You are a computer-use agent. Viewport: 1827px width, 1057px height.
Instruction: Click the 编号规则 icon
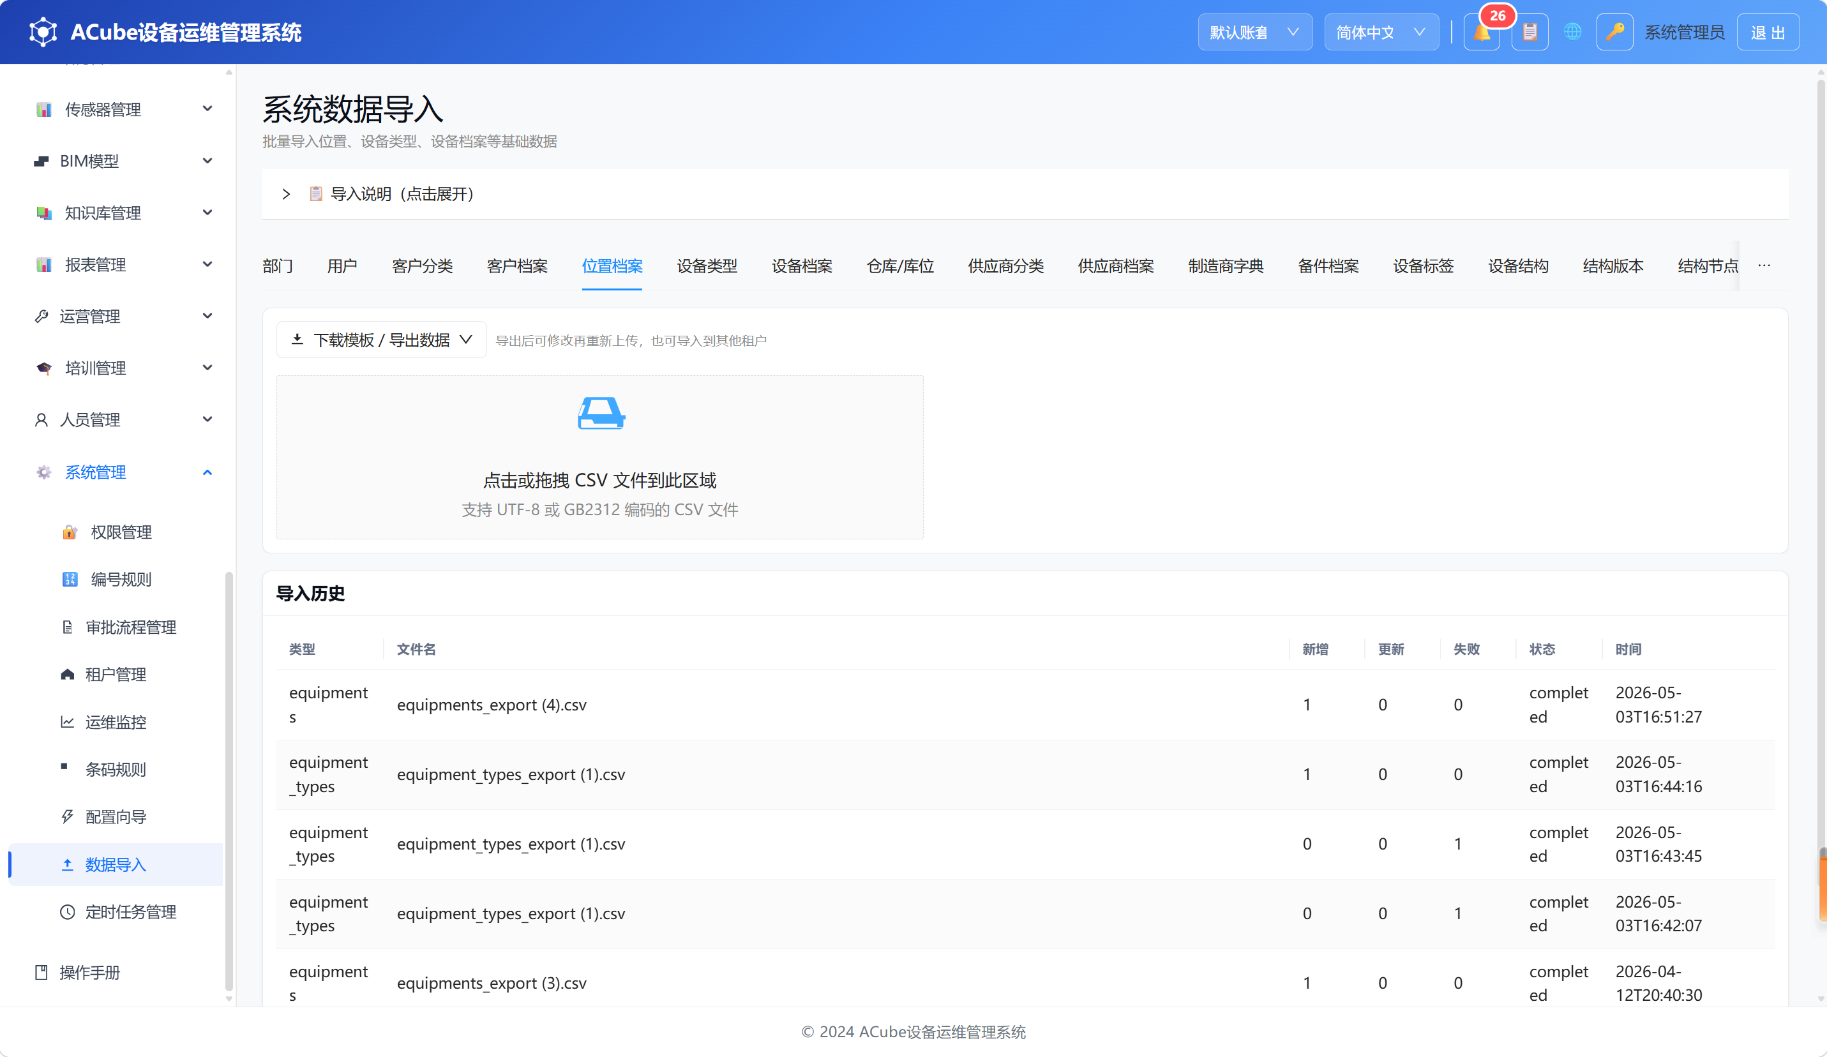tap(70, 580)
